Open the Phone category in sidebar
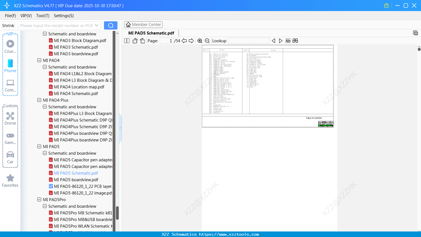 10,66
